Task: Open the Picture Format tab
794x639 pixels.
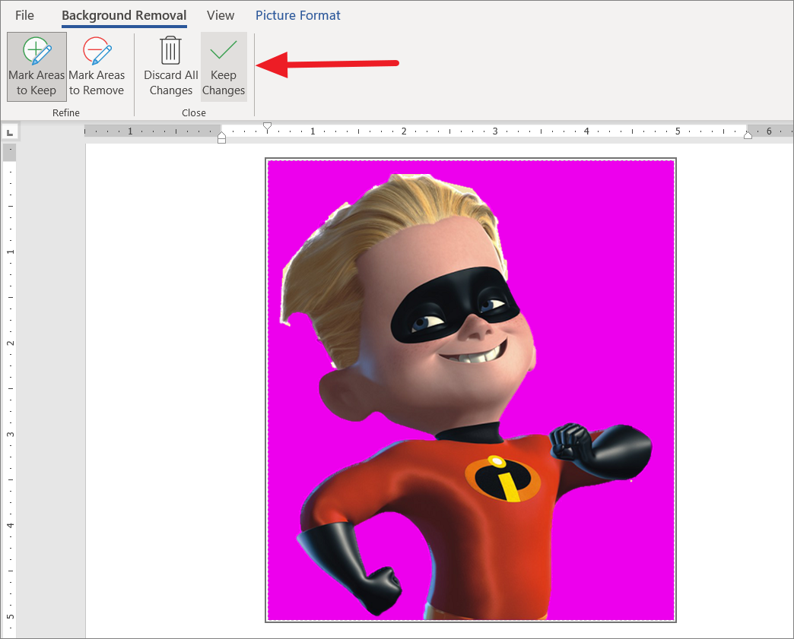Action: pyautogui.click(x=298, y=15)
